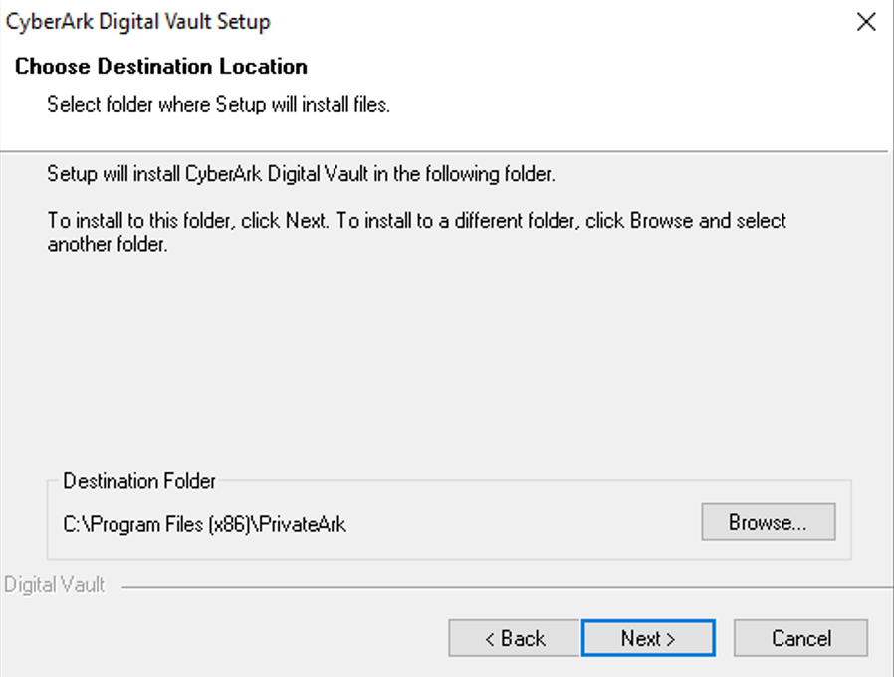Image resolution: width=894 pixels, height=677 pixels.
Task: Cancel the Digital Vault setup
Action: tap(801, 638)
